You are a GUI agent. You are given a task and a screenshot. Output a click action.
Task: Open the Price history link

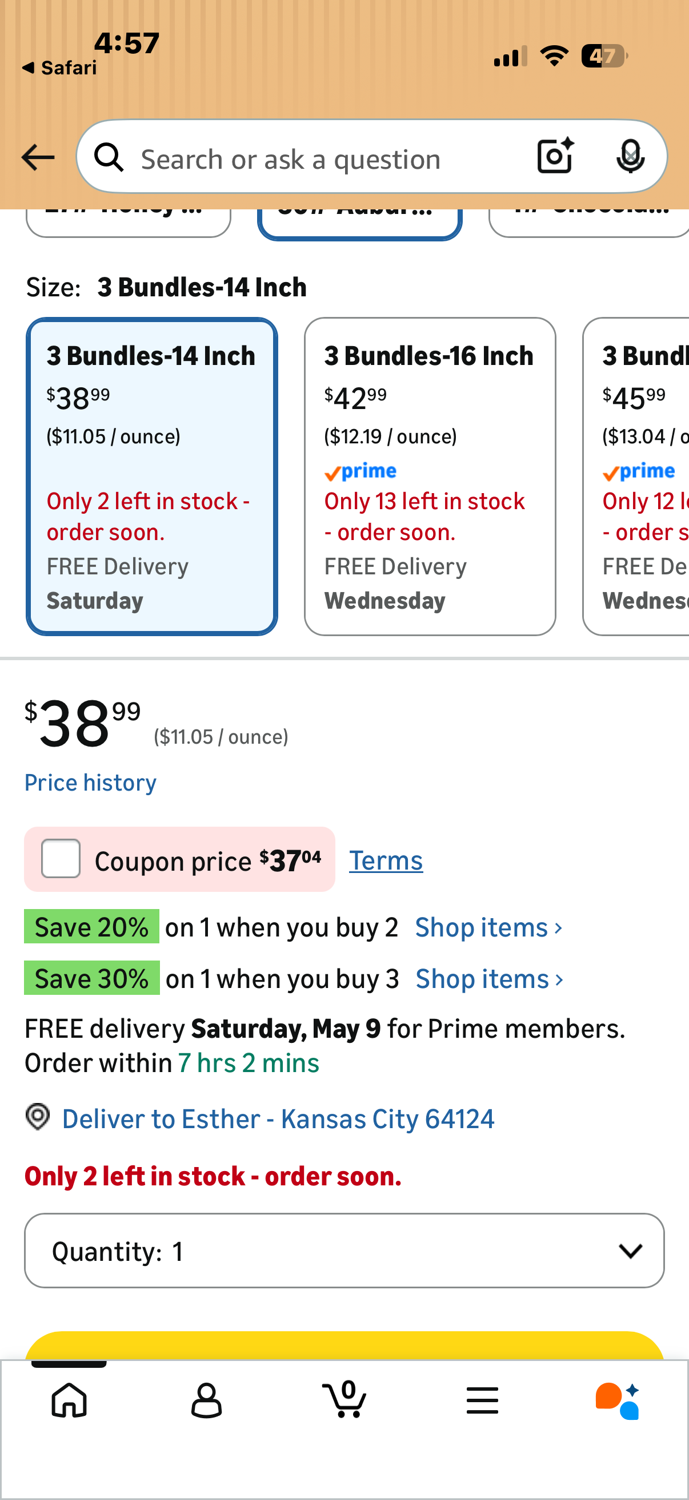point(90,783)
